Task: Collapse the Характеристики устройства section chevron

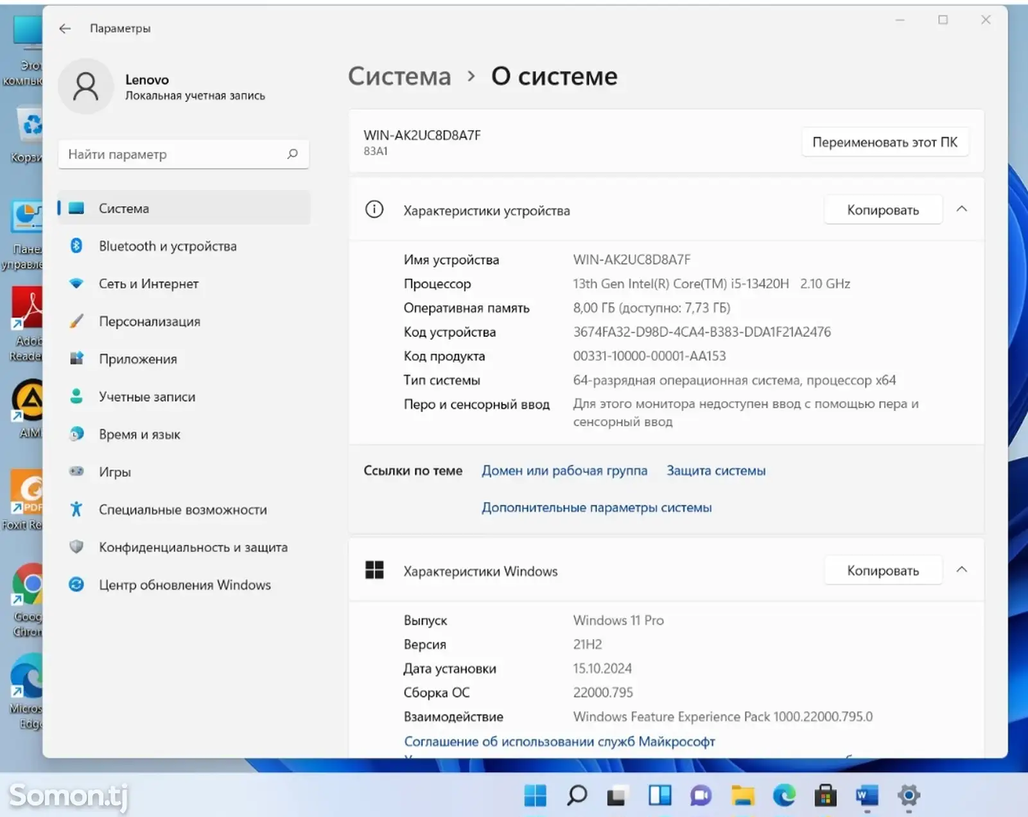Action: [x=961, y=209]
